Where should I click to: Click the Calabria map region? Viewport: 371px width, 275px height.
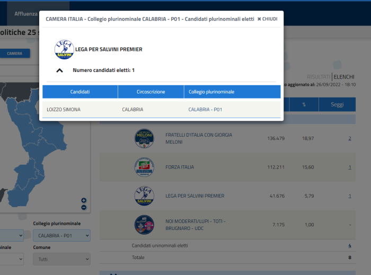(36, 152)
